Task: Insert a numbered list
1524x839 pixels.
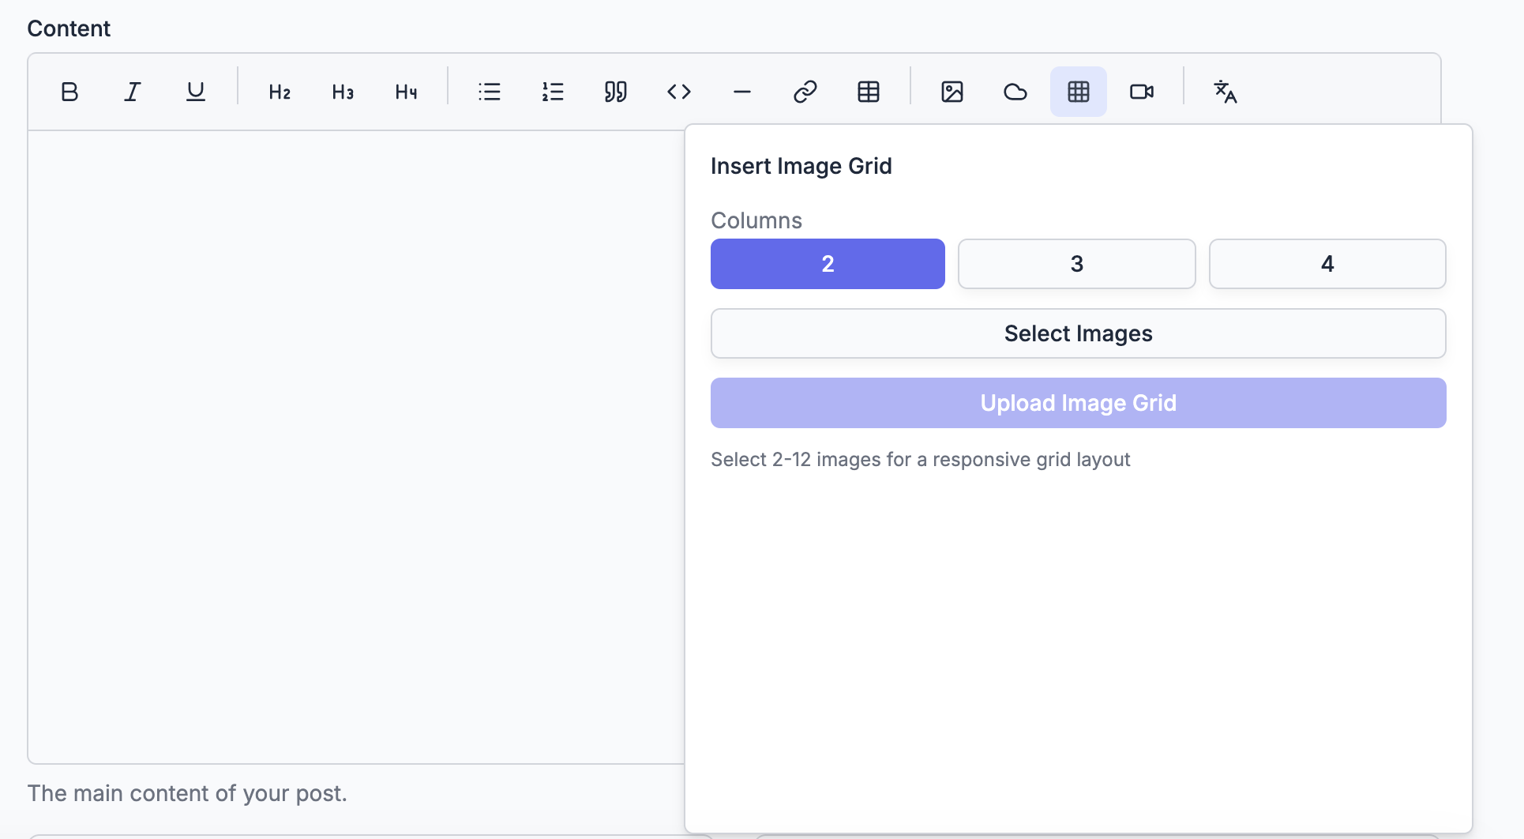Action: tap(553, 92)
